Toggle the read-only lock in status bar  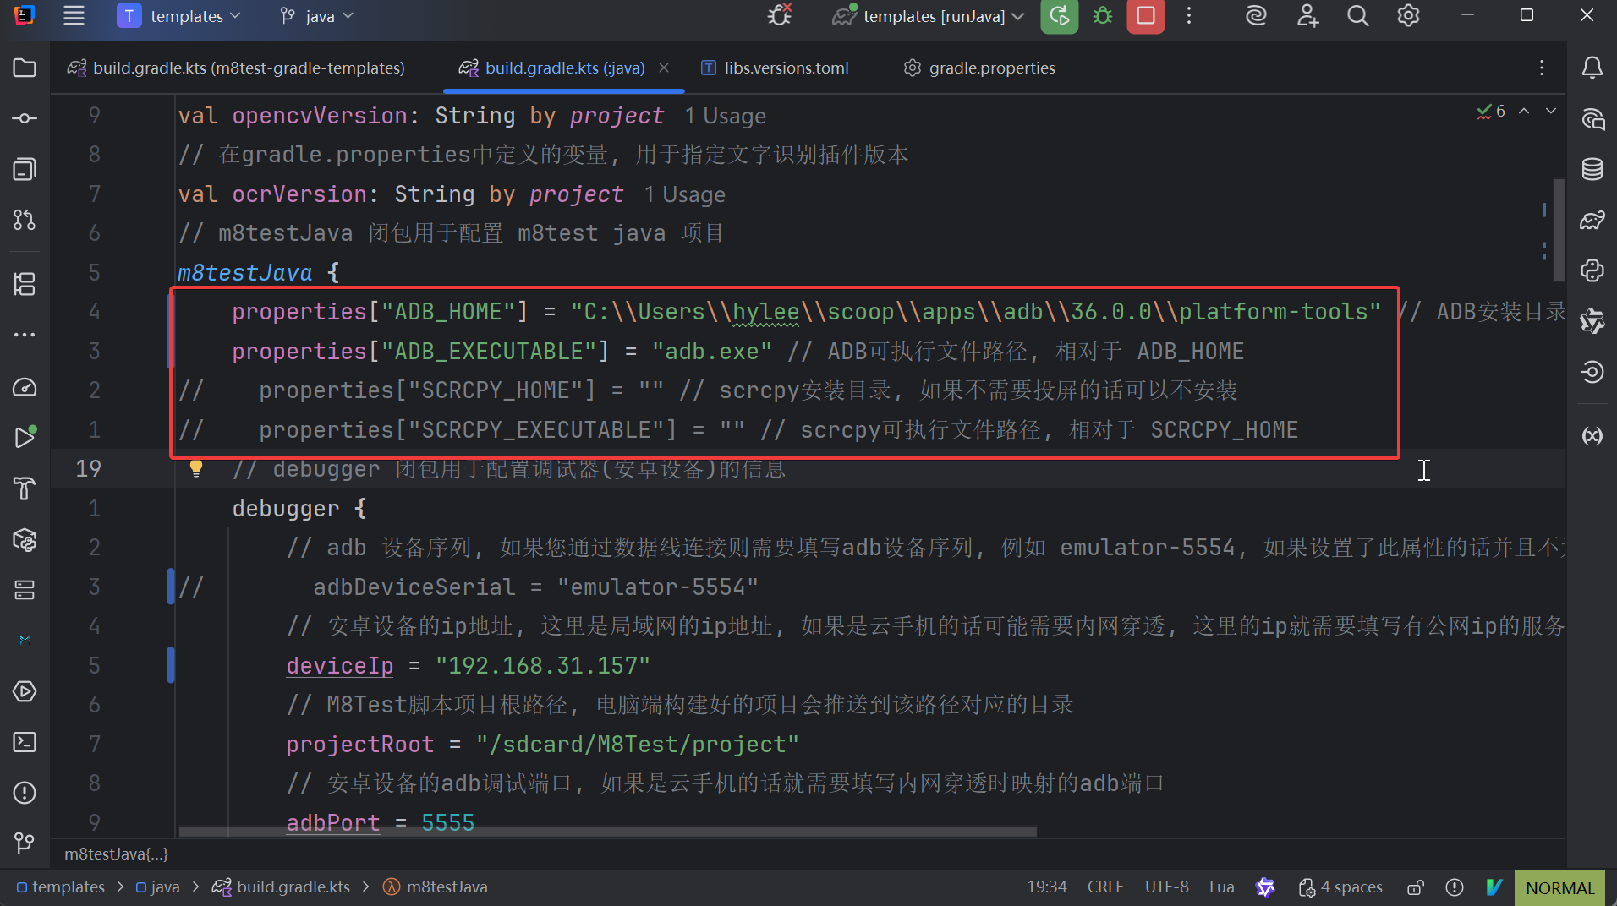pyautogui.click(x=1415, y=887)
